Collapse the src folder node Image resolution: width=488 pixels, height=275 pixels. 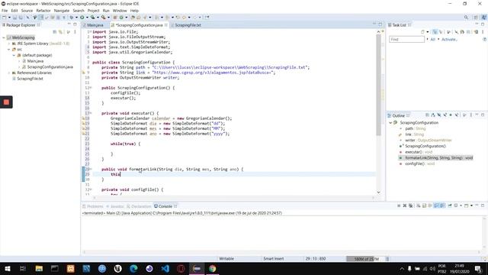tap(9, 49)
